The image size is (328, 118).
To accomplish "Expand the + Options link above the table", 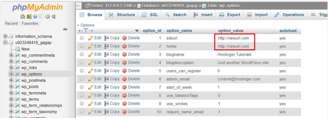I will (86, 25).
